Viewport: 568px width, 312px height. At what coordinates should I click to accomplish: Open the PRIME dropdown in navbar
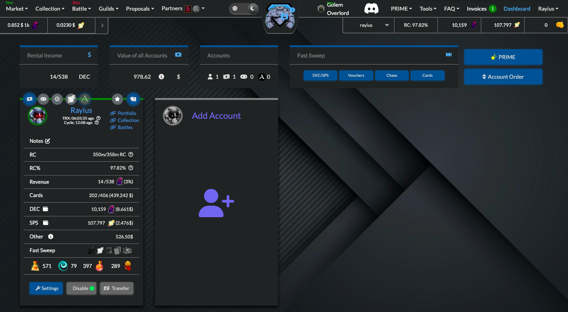[x=402, y=9]
